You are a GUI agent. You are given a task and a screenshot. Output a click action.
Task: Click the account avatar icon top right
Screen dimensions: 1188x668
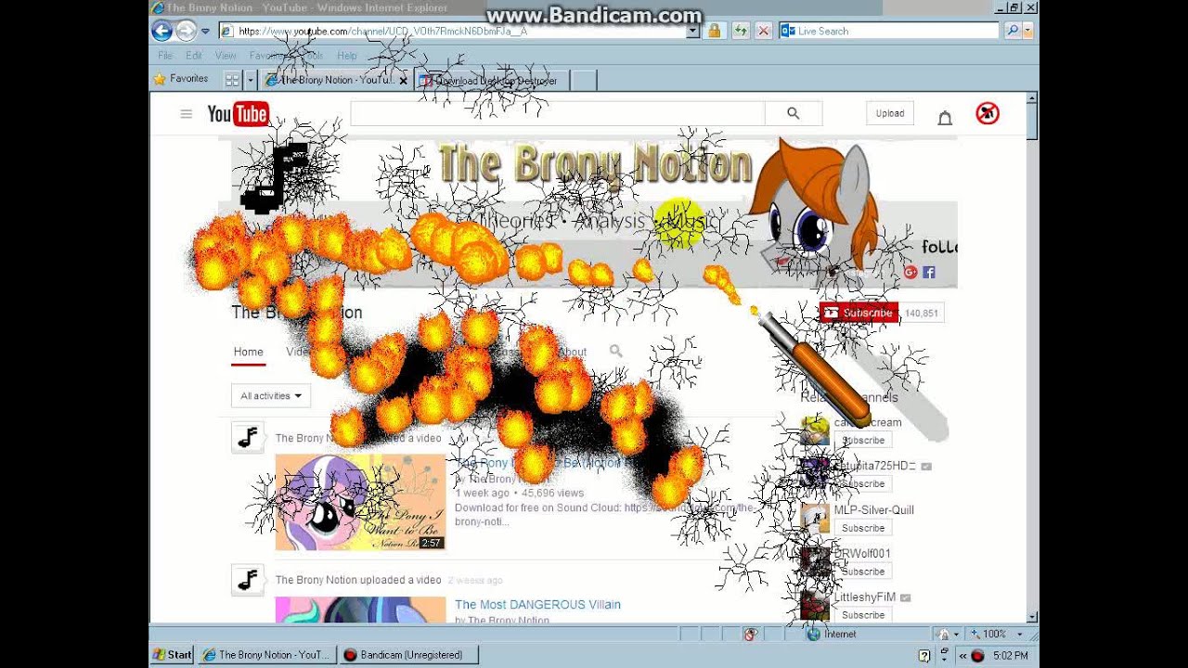(x=988, y=113)
